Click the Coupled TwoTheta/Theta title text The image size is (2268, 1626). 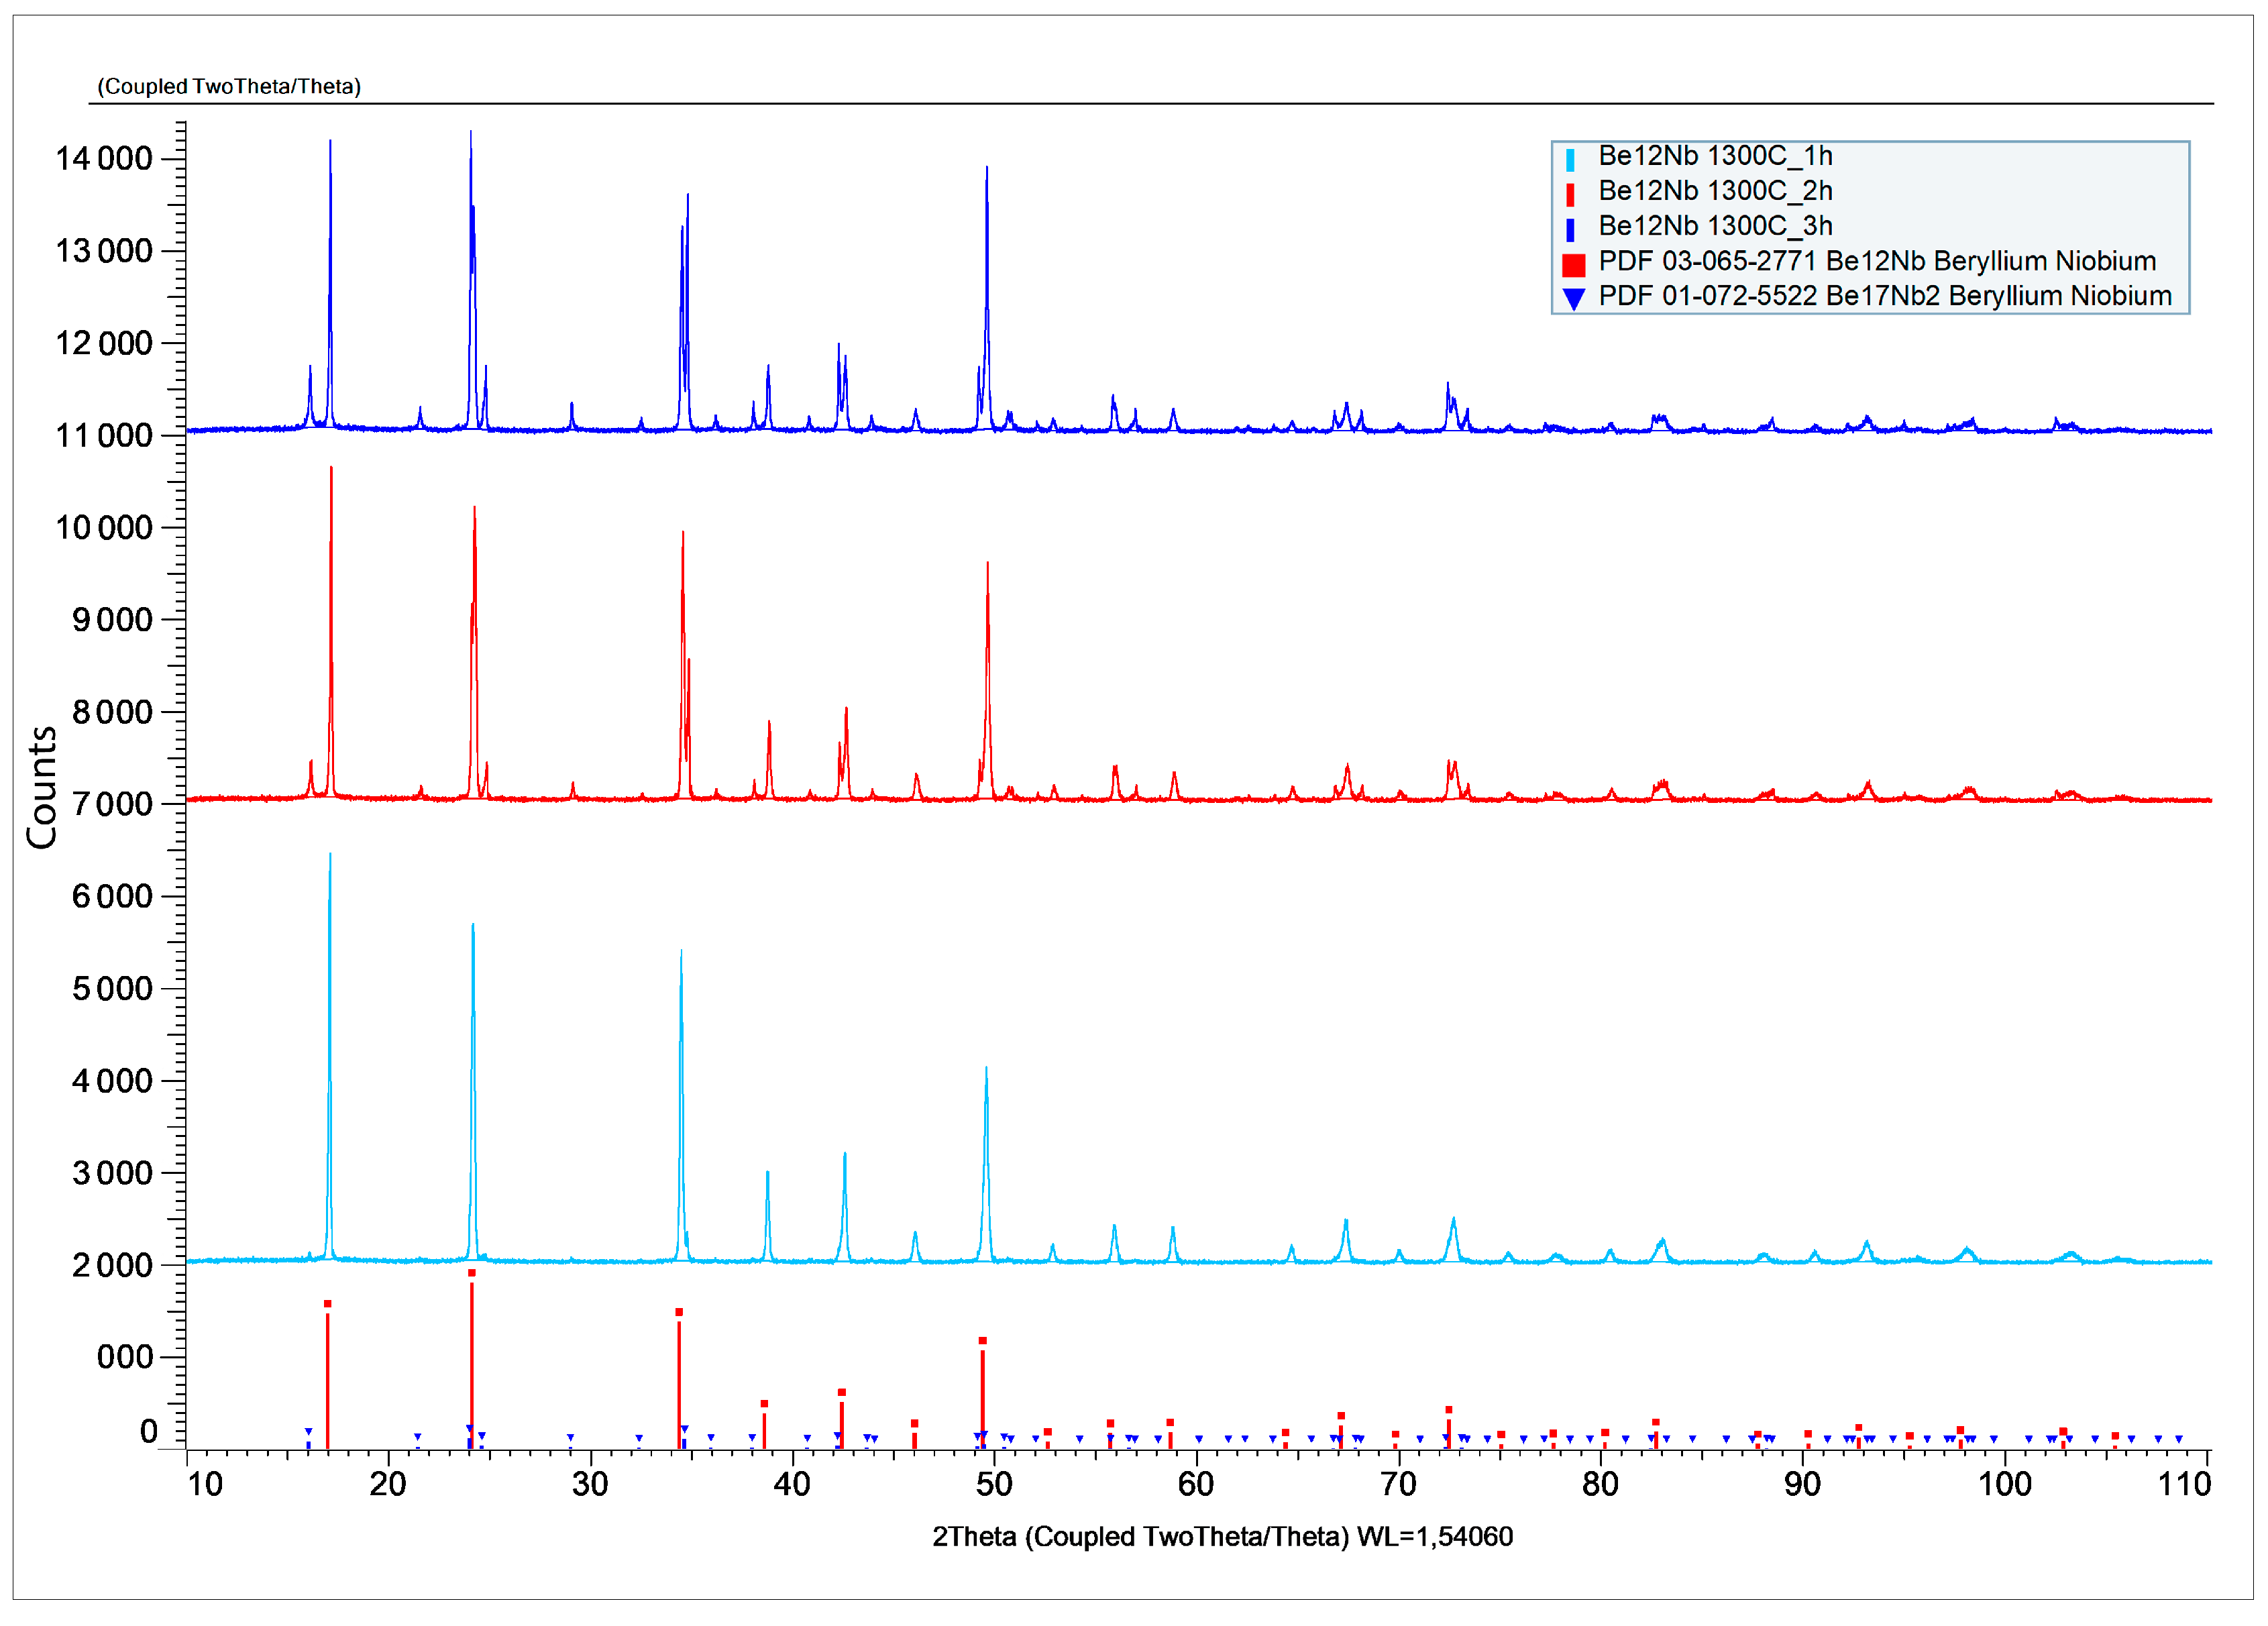tap(229, 87)
